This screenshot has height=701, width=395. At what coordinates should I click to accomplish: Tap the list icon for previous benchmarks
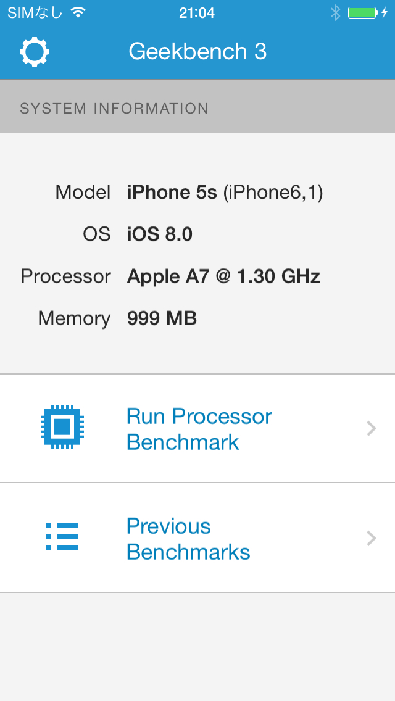click(x=62, y=537)
